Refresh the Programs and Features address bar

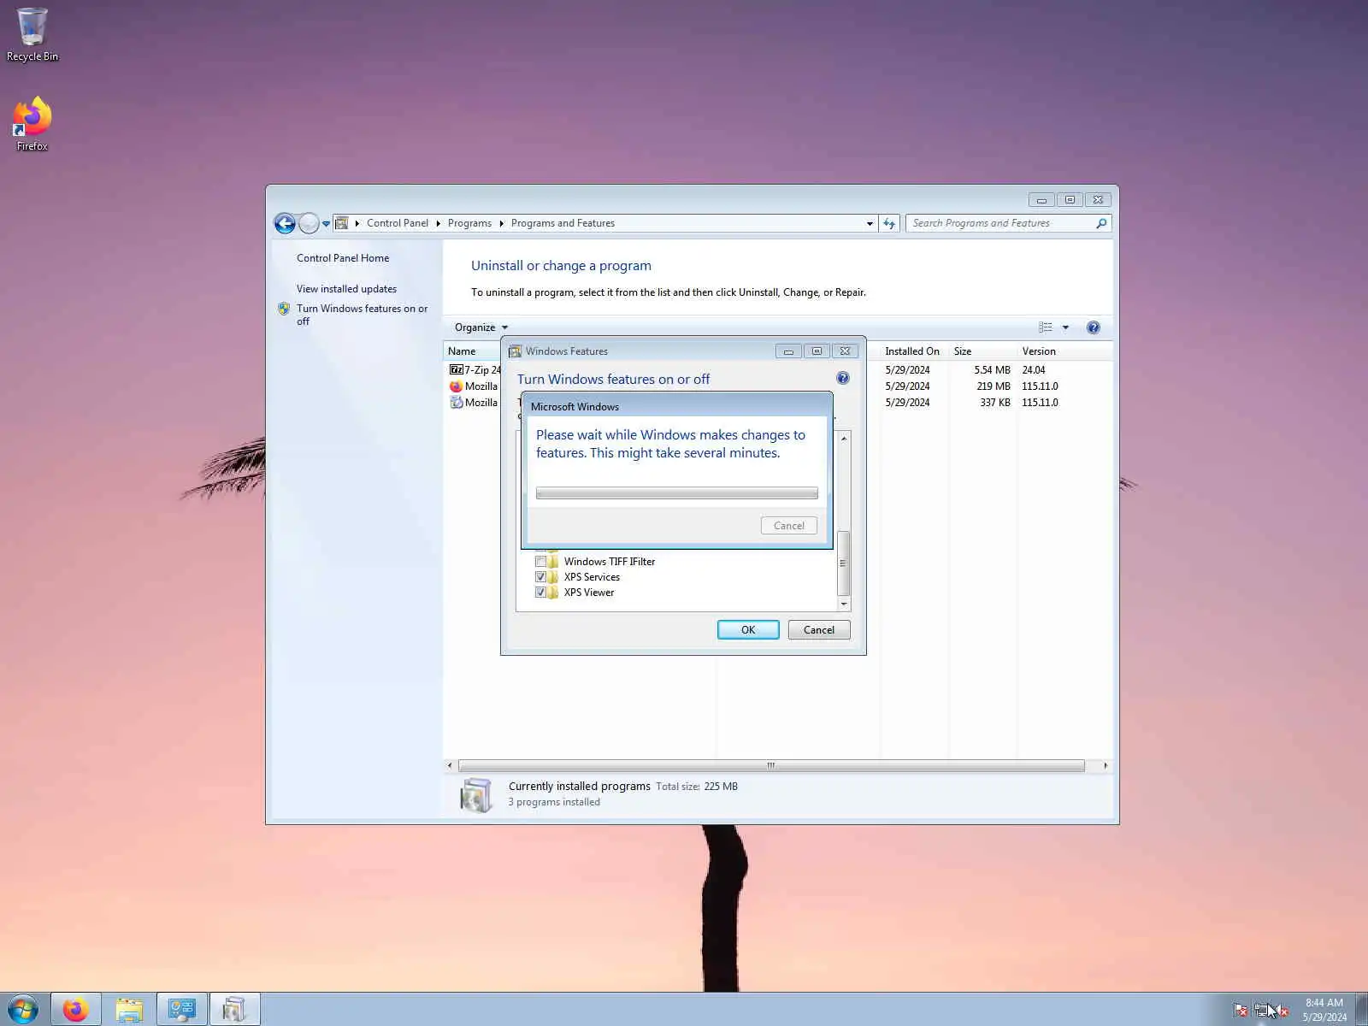(889, 223)
